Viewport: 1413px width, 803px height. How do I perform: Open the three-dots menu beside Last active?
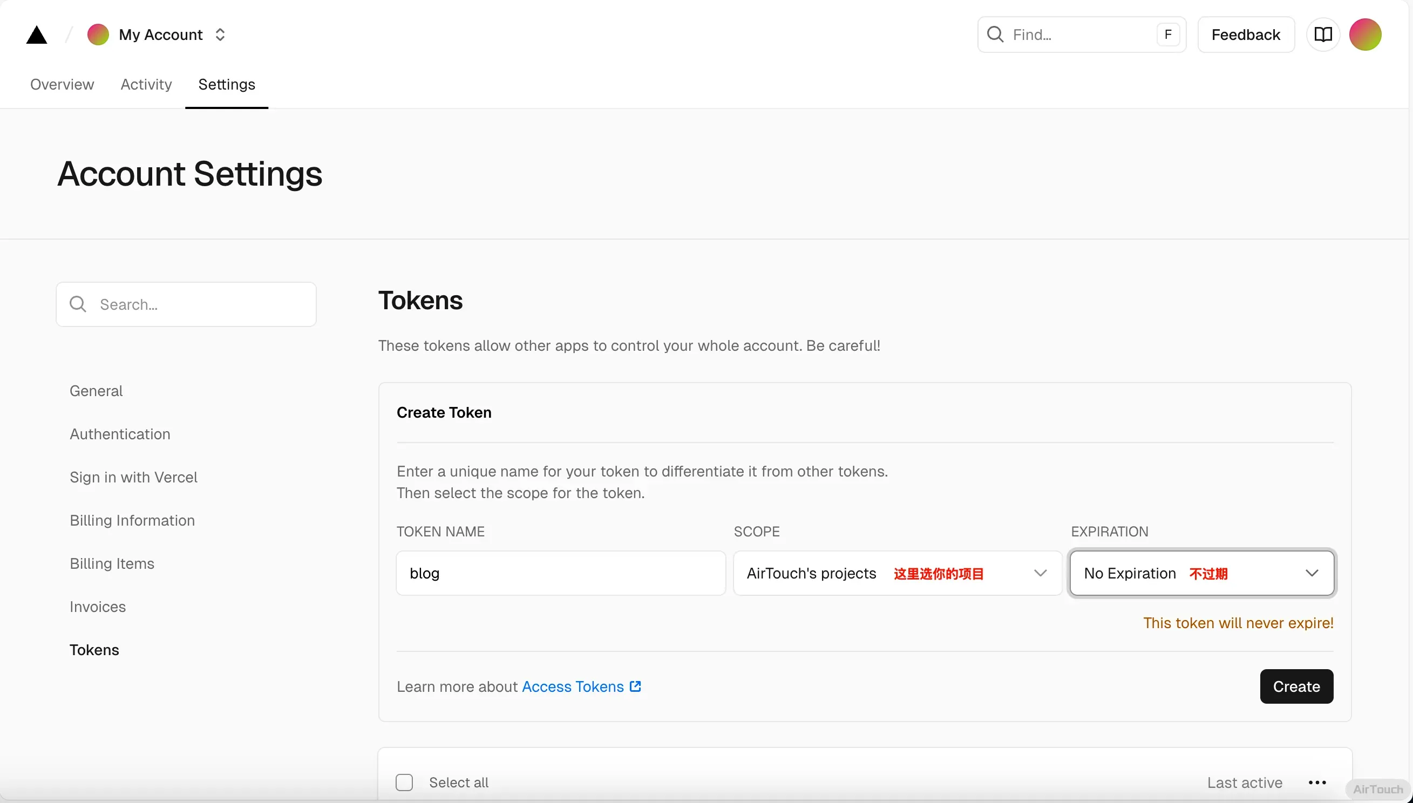1317,782
